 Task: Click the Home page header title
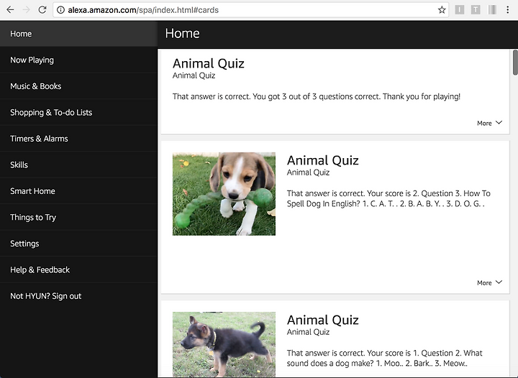[x=182, y=33]
